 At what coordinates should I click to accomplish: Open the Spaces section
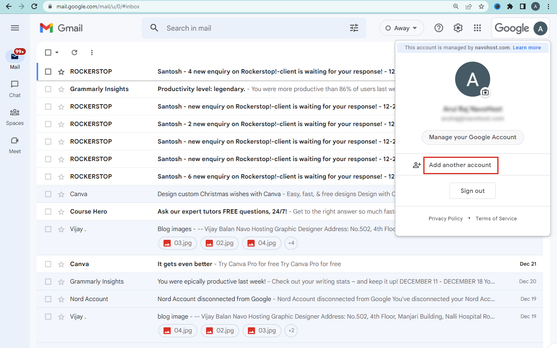(x=15, y=117)
